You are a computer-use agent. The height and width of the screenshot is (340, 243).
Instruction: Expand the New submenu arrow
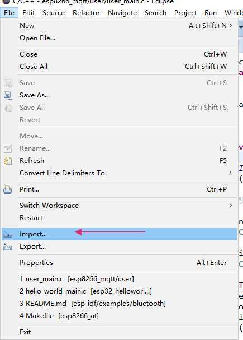[231, 26]
